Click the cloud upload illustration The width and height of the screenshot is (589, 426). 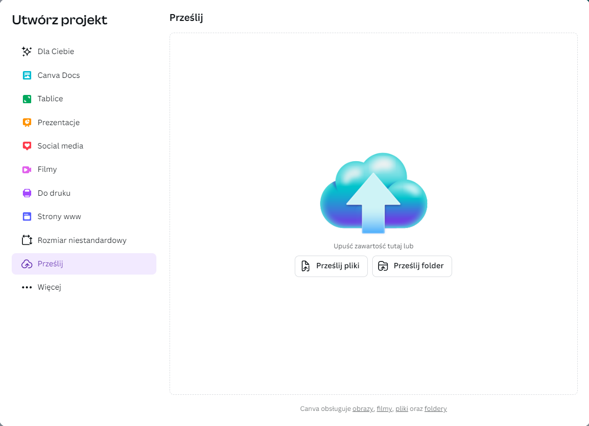coord(374,193)
